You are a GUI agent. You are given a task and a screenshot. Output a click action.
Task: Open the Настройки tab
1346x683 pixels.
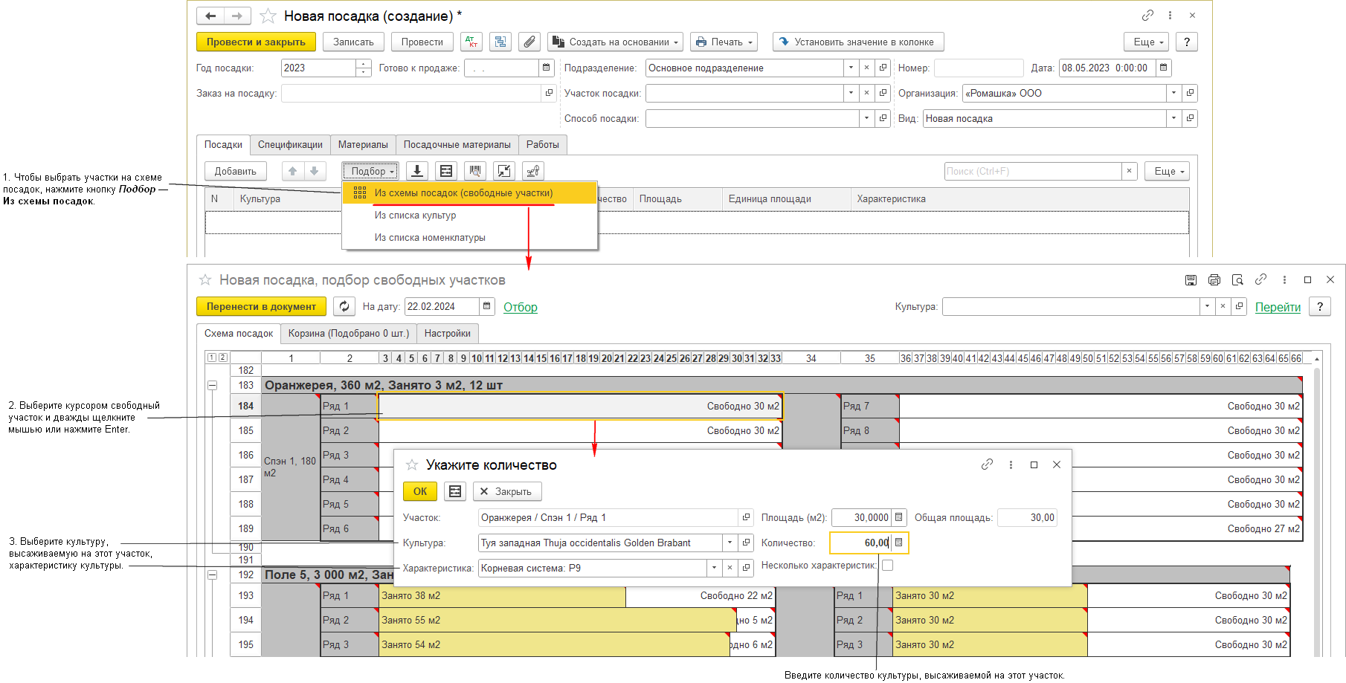click(448, 334)
